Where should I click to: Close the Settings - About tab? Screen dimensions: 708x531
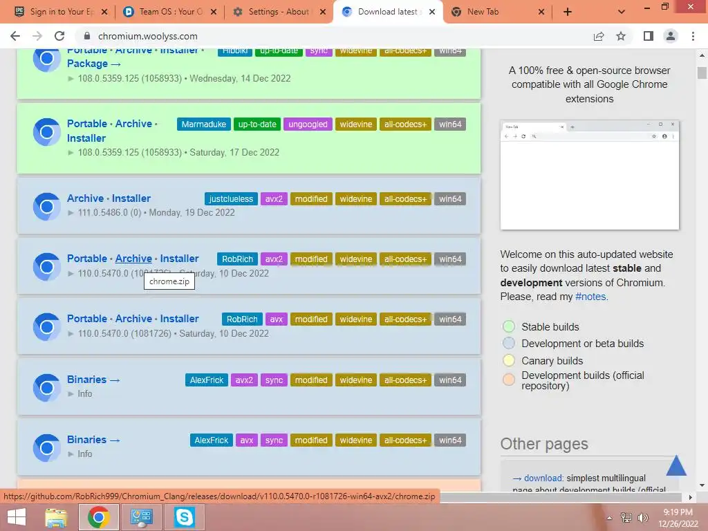pyautogui.click(x=322, y=12)
